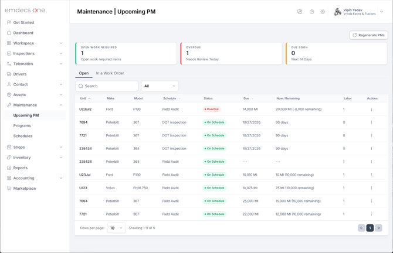Sort table by Schedule column

172,98
